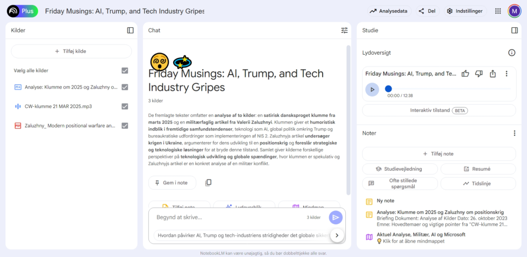527x257 pixels.
Task: Collapse the Kilder panel with sidebar icon
Action: click(x=130, y=30)
